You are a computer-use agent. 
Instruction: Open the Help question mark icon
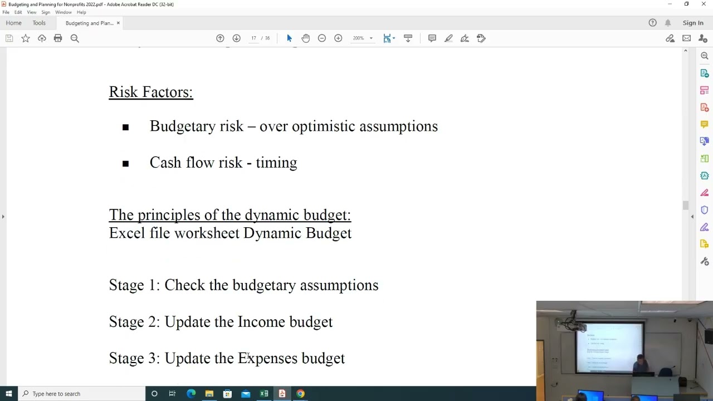[652, 23]
